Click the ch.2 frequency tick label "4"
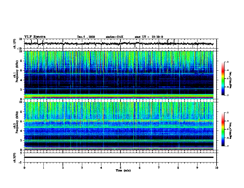This screenshot has height=188, width=244. coord(21,131)
